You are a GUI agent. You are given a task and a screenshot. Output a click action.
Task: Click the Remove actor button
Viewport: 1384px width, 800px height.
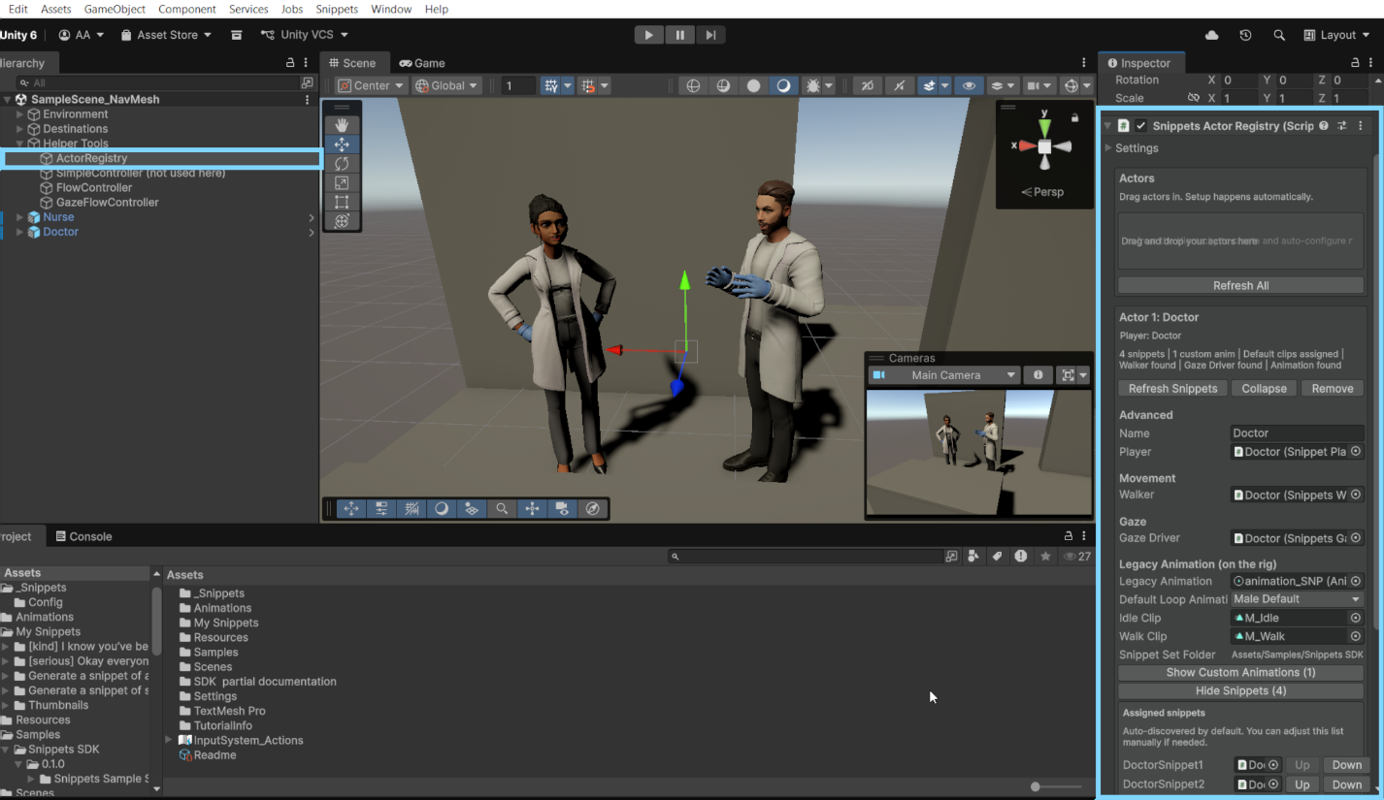coord(1332,389)
